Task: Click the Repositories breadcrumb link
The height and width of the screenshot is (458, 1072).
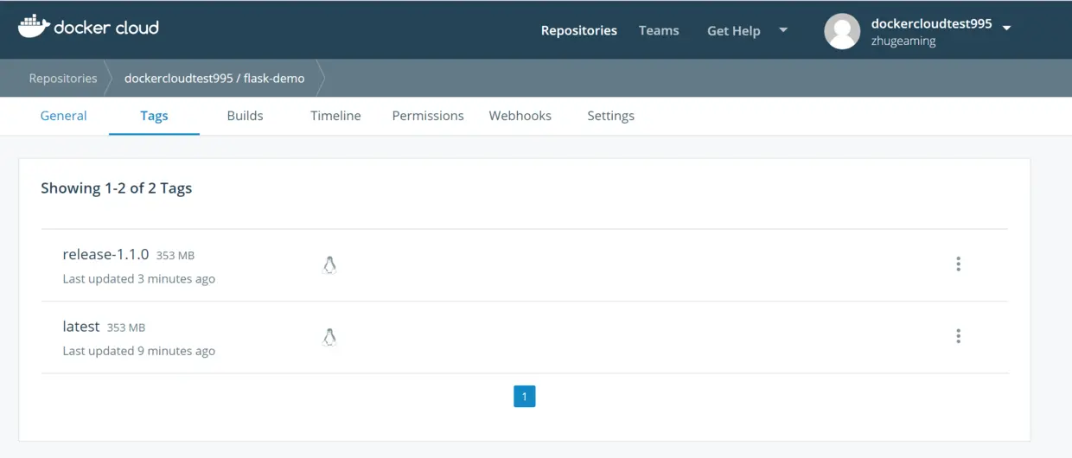Action: click(x=63, y=78)
